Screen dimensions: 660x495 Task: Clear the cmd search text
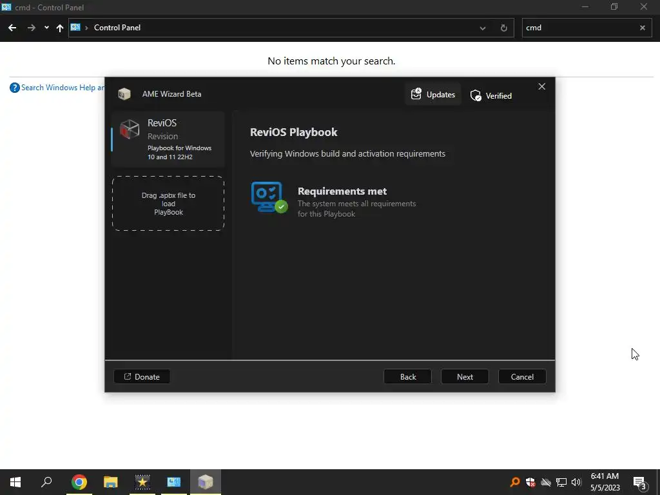[643, 28]
